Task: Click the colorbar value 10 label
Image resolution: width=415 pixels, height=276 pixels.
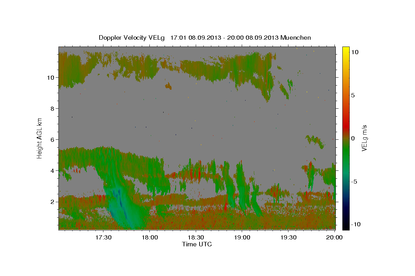Action: pyautogui.click(x=355, y=52)
